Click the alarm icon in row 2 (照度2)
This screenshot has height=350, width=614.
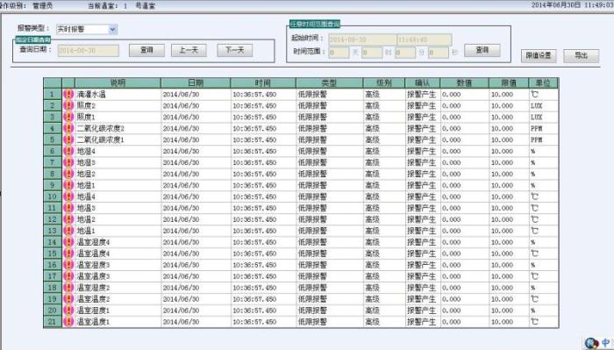(68, 106)
